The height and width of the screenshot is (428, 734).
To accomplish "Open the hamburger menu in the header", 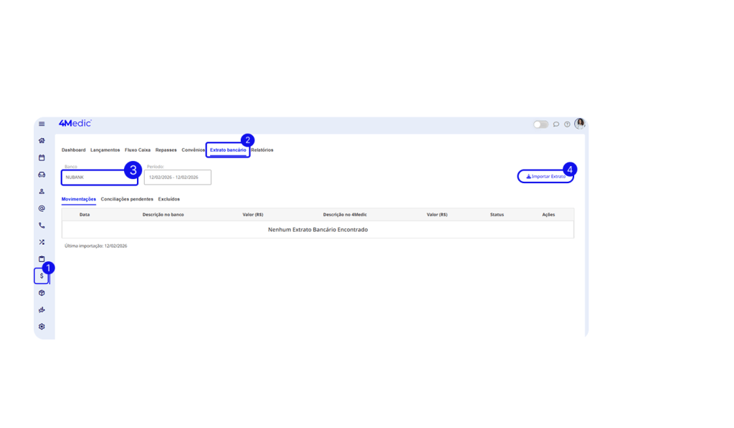I will tap(42, 124).
